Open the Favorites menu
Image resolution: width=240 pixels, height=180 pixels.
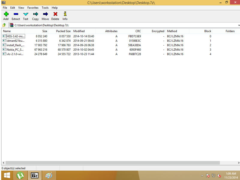point(33,8)
